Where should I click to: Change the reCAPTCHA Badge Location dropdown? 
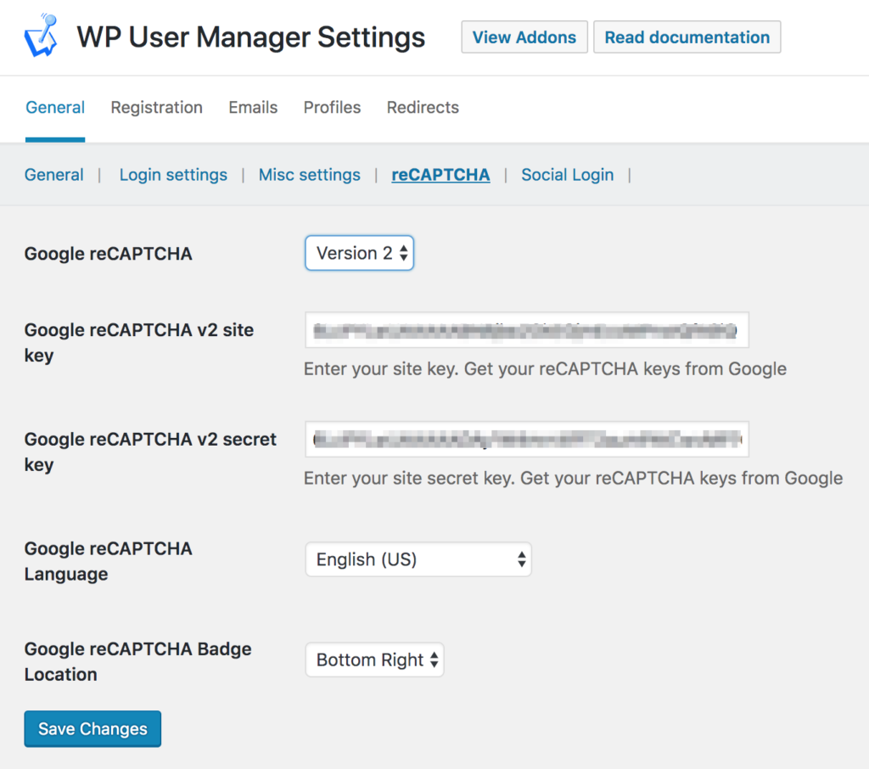coord(374,660)
